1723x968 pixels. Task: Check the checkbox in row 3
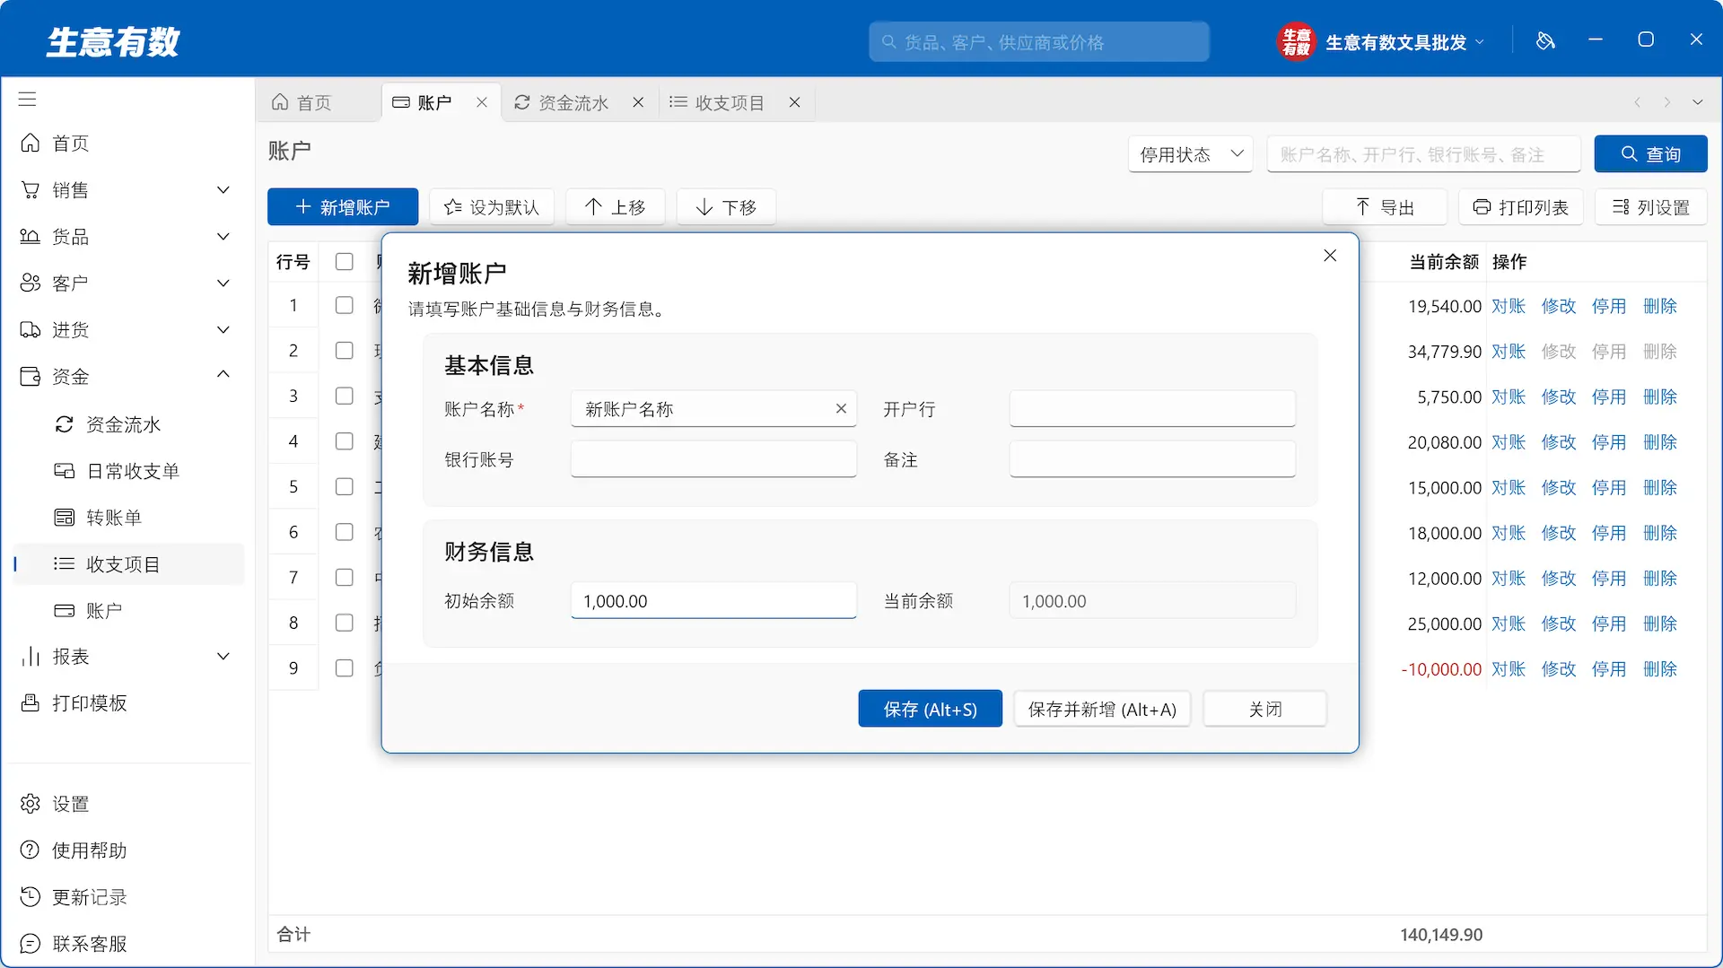pyautogui.click(x=344, y=397)
